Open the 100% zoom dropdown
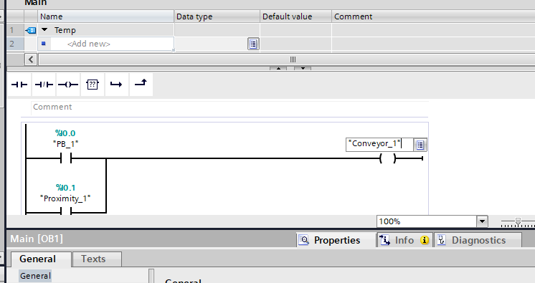Screen dimensions: 535x283 click(x=482, y=221)
